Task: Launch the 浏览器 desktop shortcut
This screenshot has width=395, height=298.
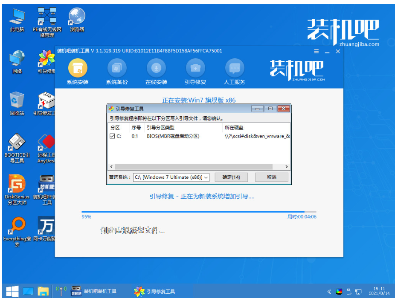Action: point(77,20)
